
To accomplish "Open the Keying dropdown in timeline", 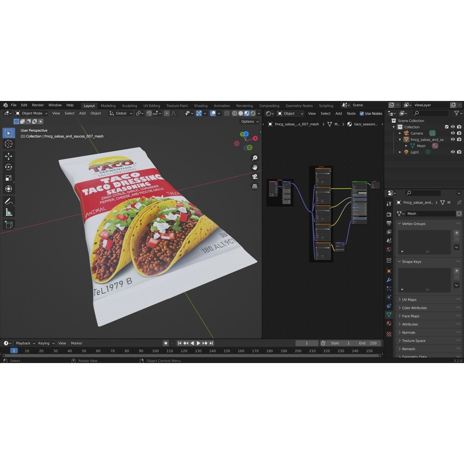I will [x=46, y=343].
